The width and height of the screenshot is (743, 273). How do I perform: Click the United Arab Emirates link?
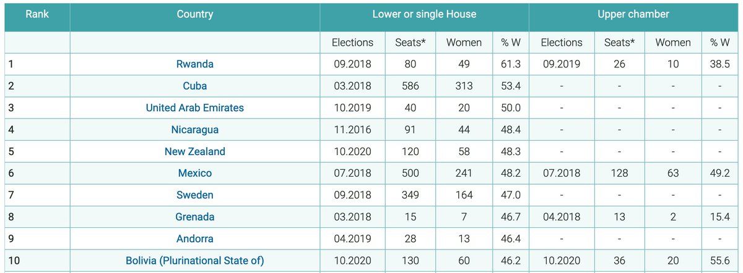(194, 107)
